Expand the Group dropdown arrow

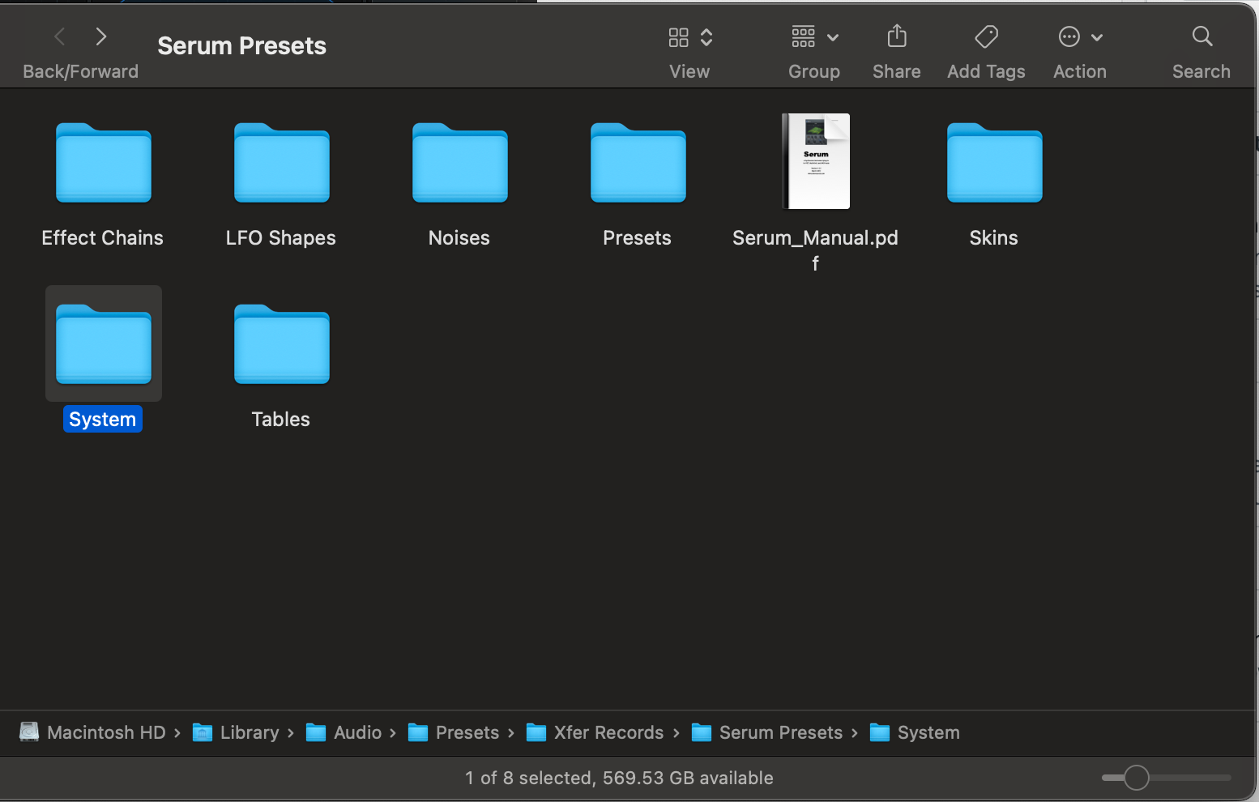tap(833, 37)
